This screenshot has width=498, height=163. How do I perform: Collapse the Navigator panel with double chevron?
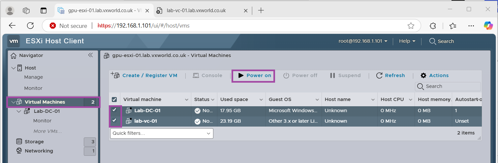(x=90, y=55)
